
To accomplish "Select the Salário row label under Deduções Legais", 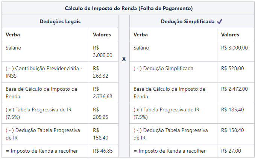I will (x=14, y=48).
